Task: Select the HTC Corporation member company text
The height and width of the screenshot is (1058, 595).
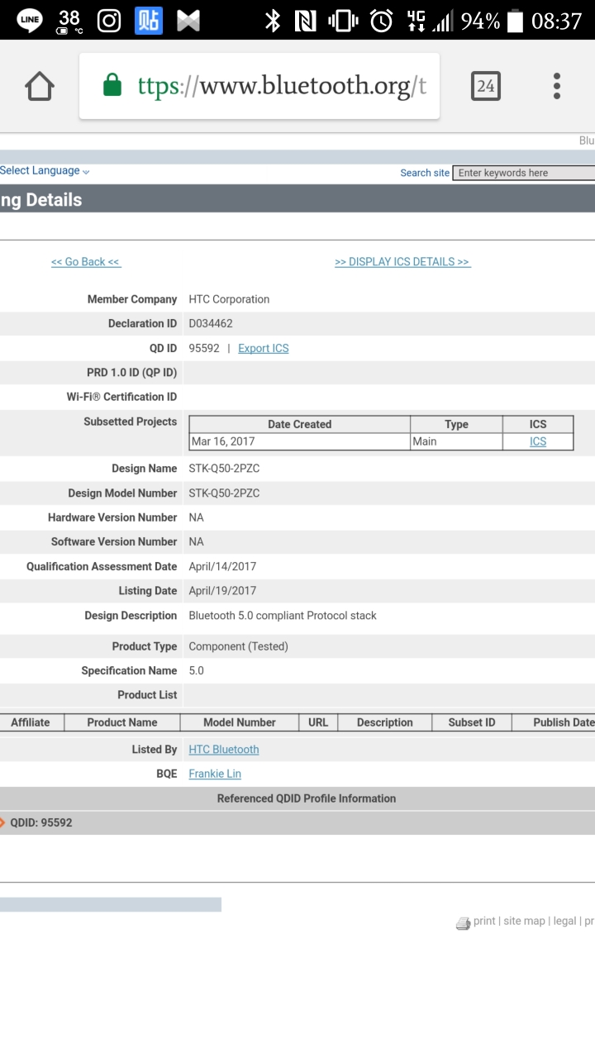Action: pos(229,299)
